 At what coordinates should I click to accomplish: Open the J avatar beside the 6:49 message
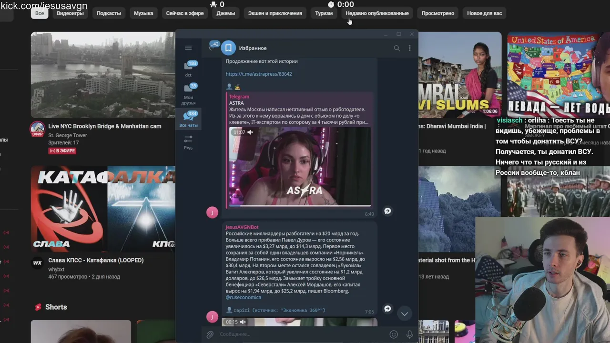click(212, 212)
